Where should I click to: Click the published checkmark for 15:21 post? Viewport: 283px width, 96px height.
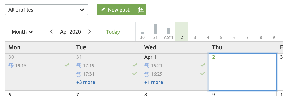tap(203, 65)
